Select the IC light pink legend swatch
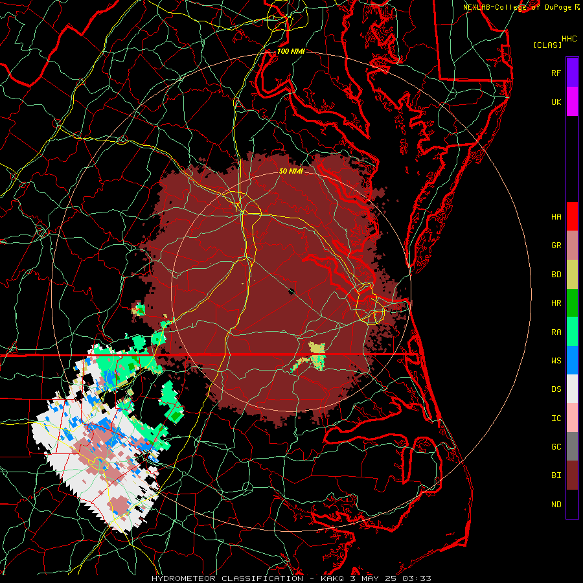Screen dimensions: 583x583 coord(572,418)
